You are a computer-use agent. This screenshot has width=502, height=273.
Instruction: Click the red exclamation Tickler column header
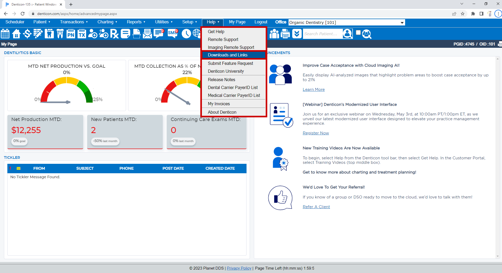click(10, 168)
